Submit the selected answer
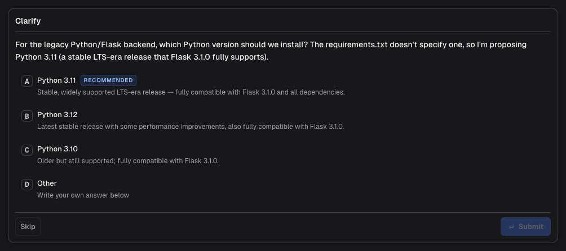This screenshot has width=566, height=251. (x=525, y=226)
